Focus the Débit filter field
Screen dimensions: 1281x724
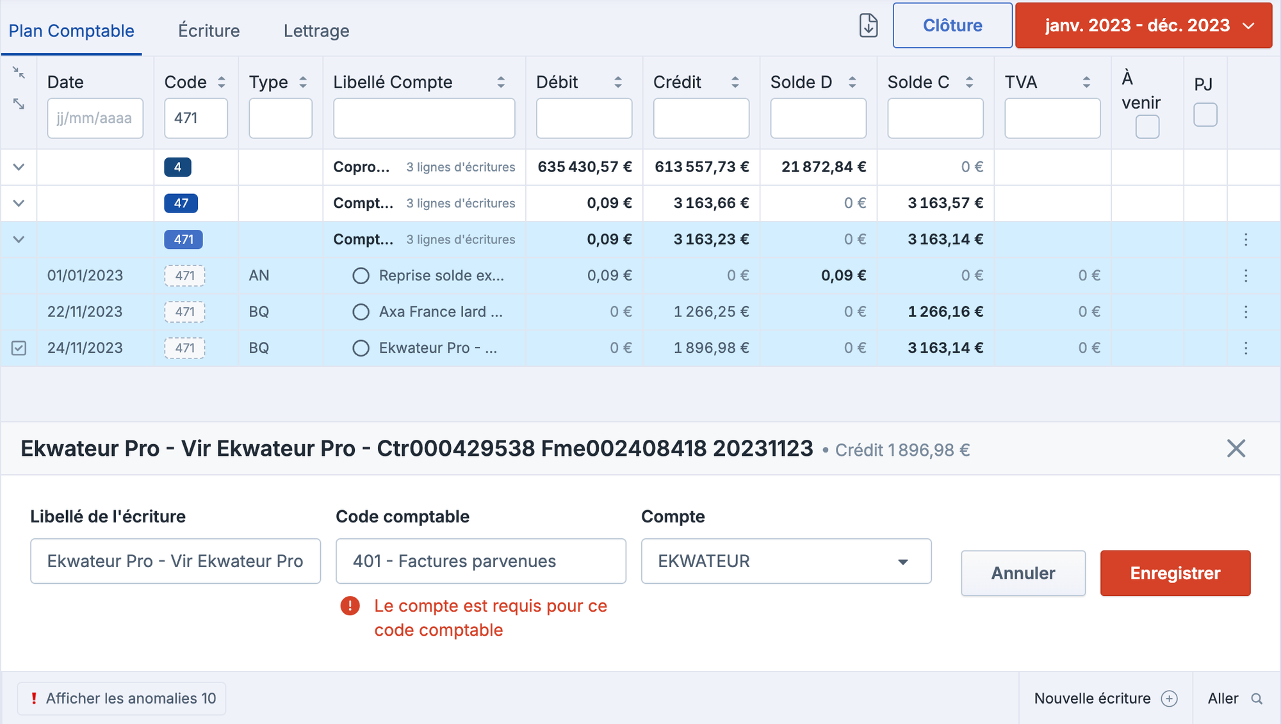coord(584,118)
